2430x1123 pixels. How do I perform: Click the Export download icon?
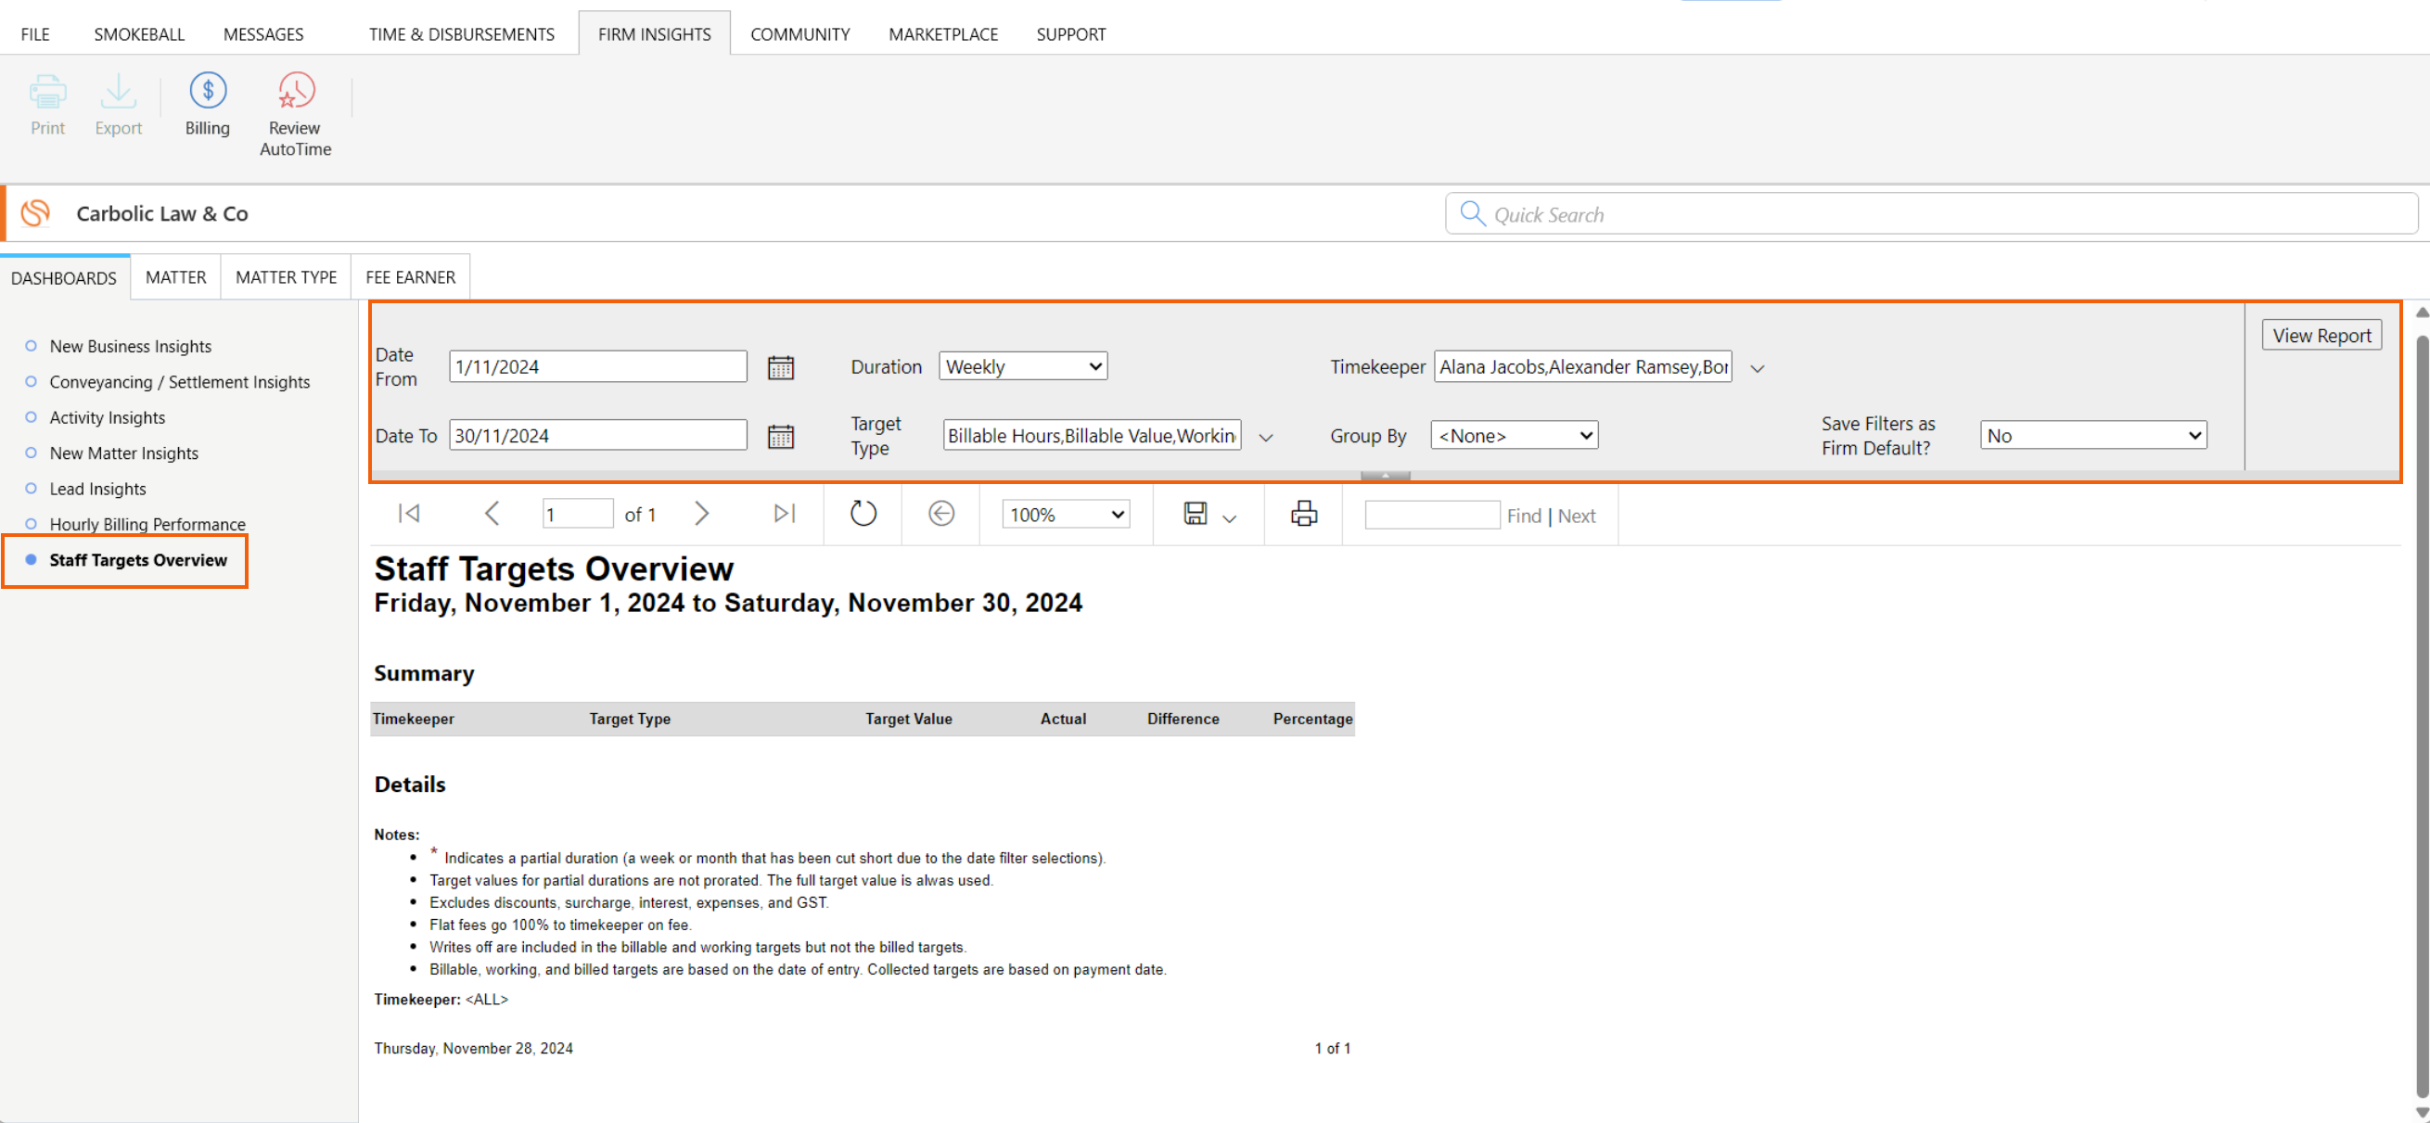click(118, 92)
